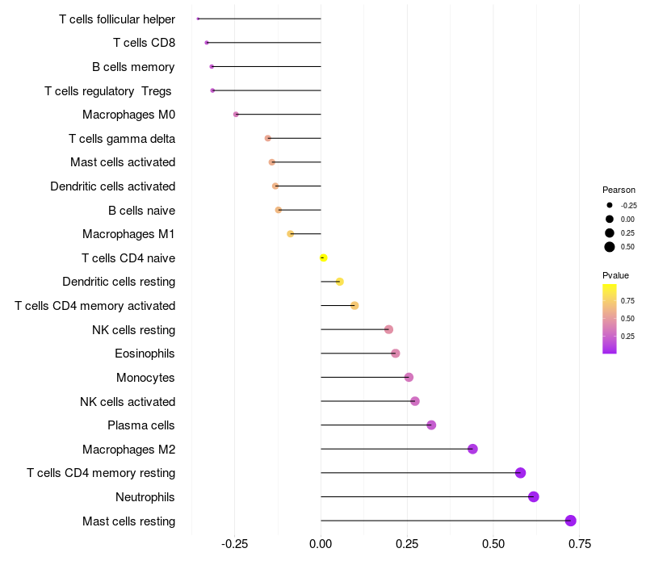
Task: Select the Plasma cells data point
Action: (431, 425)
